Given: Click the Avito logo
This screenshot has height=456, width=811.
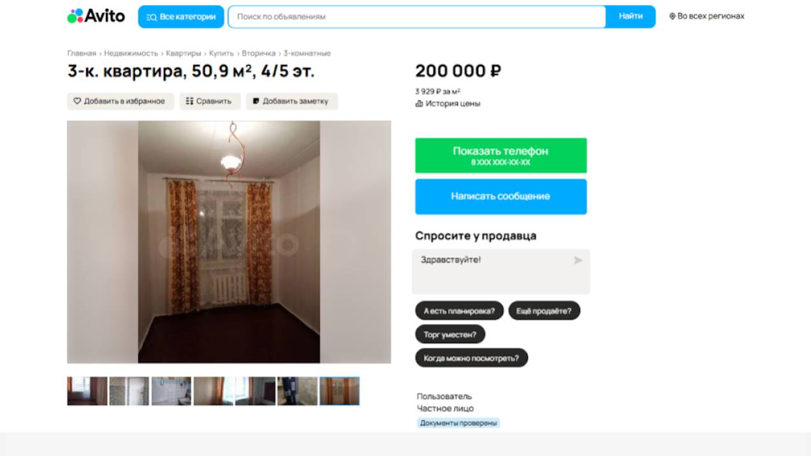Looking at the screenshot, I should [96, 16].
